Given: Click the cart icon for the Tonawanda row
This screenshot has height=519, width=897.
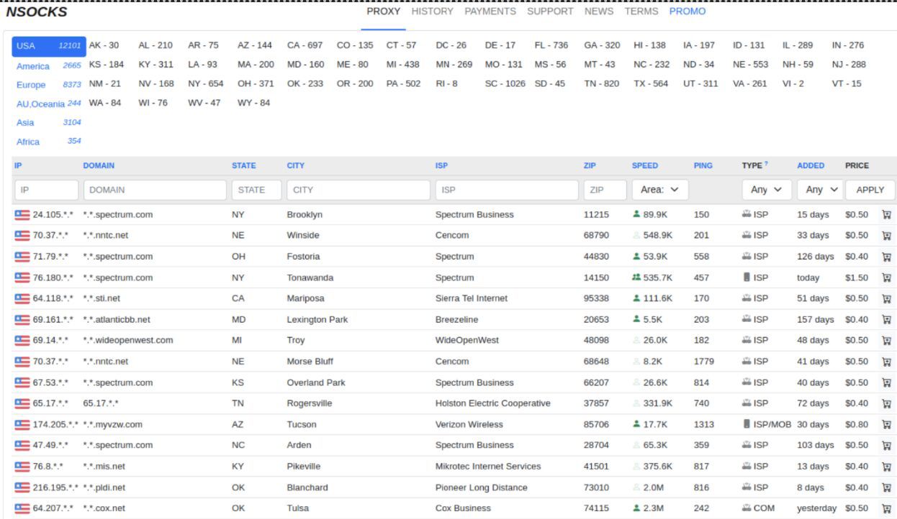Looking at the screenshot, I should [x=885, y=277].
